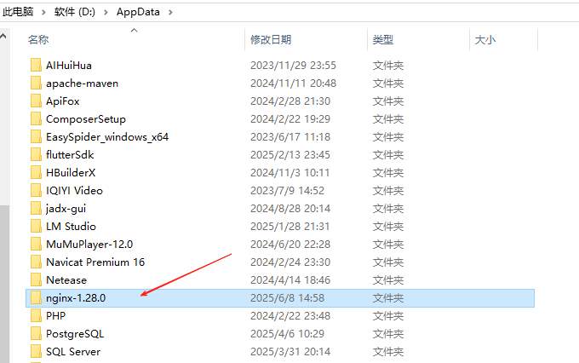Select the flutterSdk folder name
The image size is (579, 363).
[70, 155]
